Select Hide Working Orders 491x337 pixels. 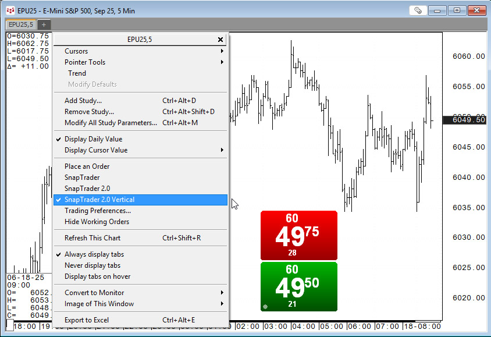click(141, 222)
